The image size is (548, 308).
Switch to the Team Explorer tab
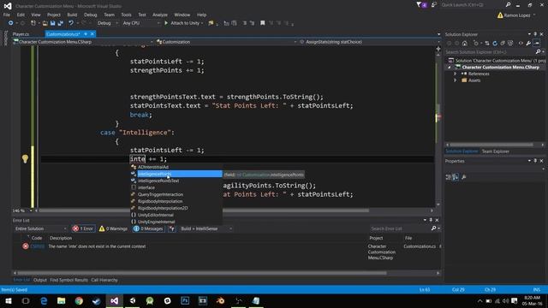tap(495, 151)
